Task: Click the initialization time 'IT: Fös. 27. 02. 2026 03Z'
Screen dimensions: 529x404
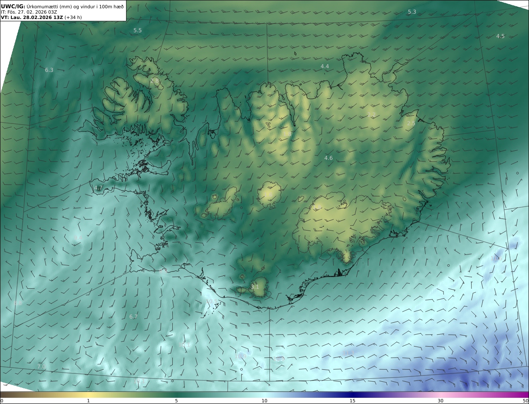Action: tap(29, 12)
